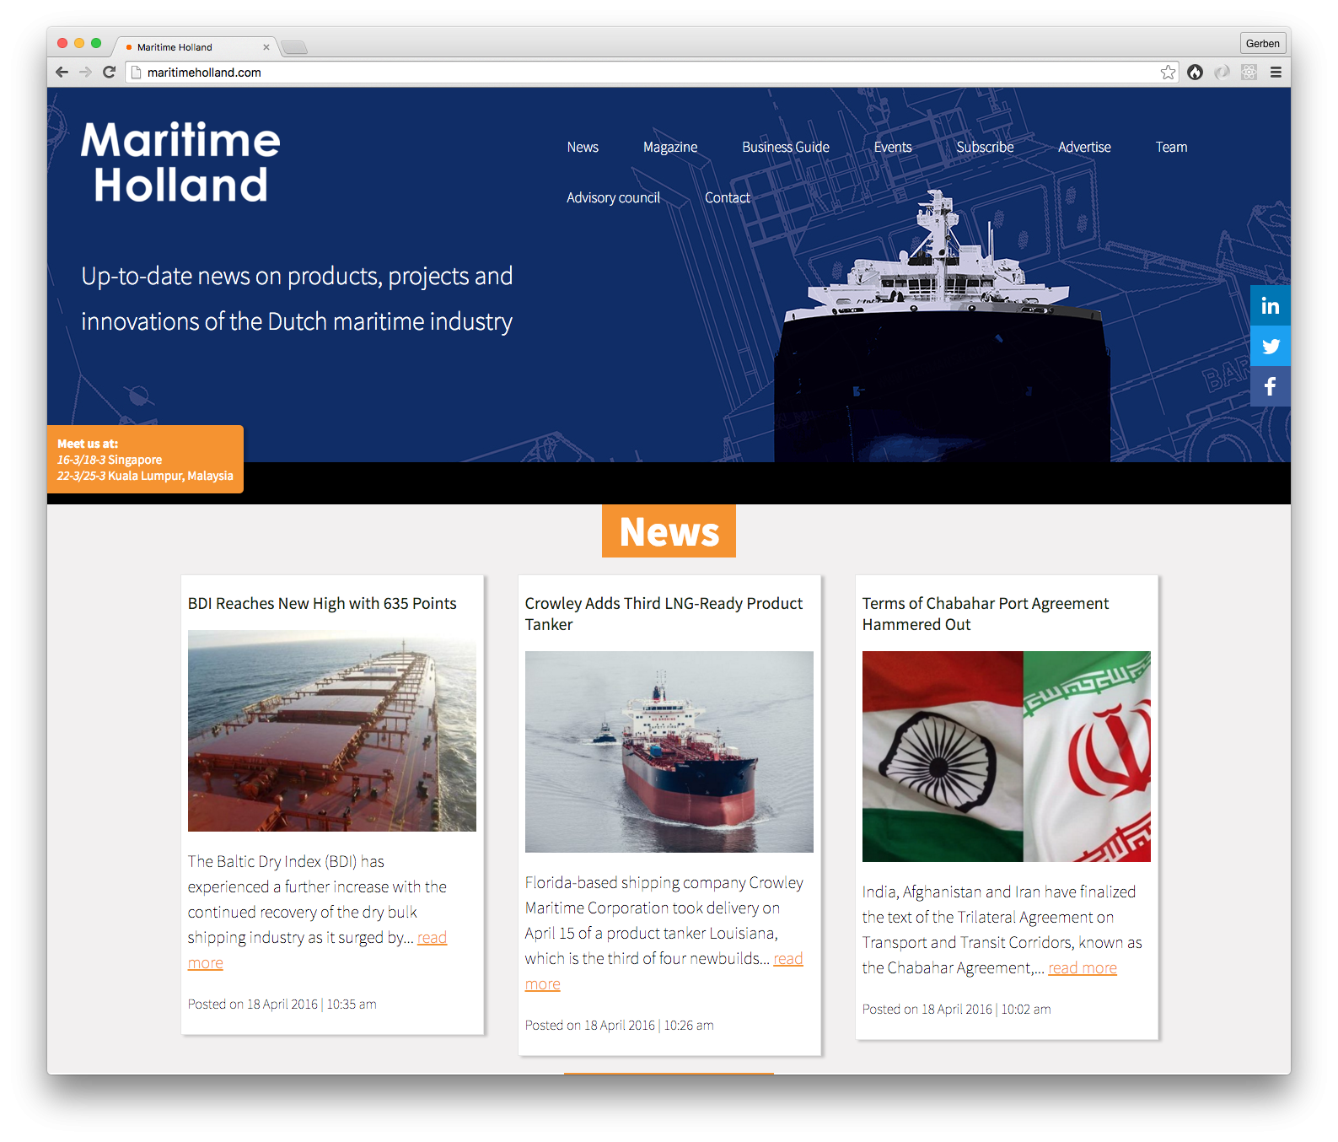Open the Events menu item
The image size is (1338, 1142).
(x=893, y=147)
